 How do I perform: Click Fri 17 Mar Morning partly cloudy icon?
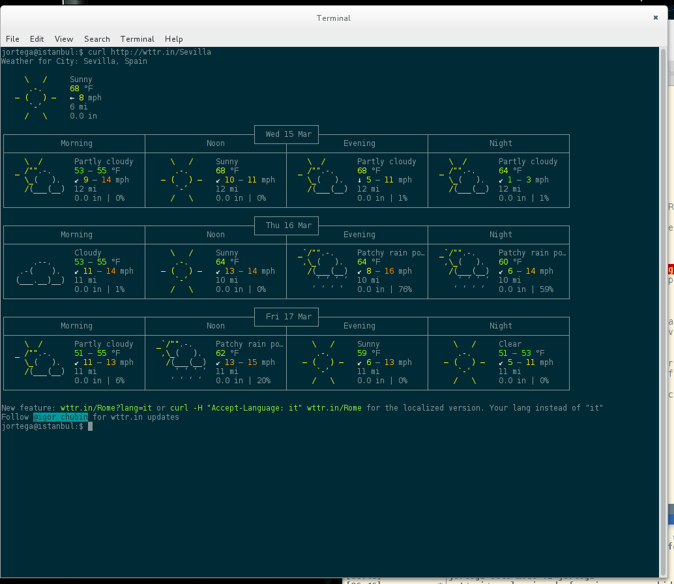[x=40, y=358]
